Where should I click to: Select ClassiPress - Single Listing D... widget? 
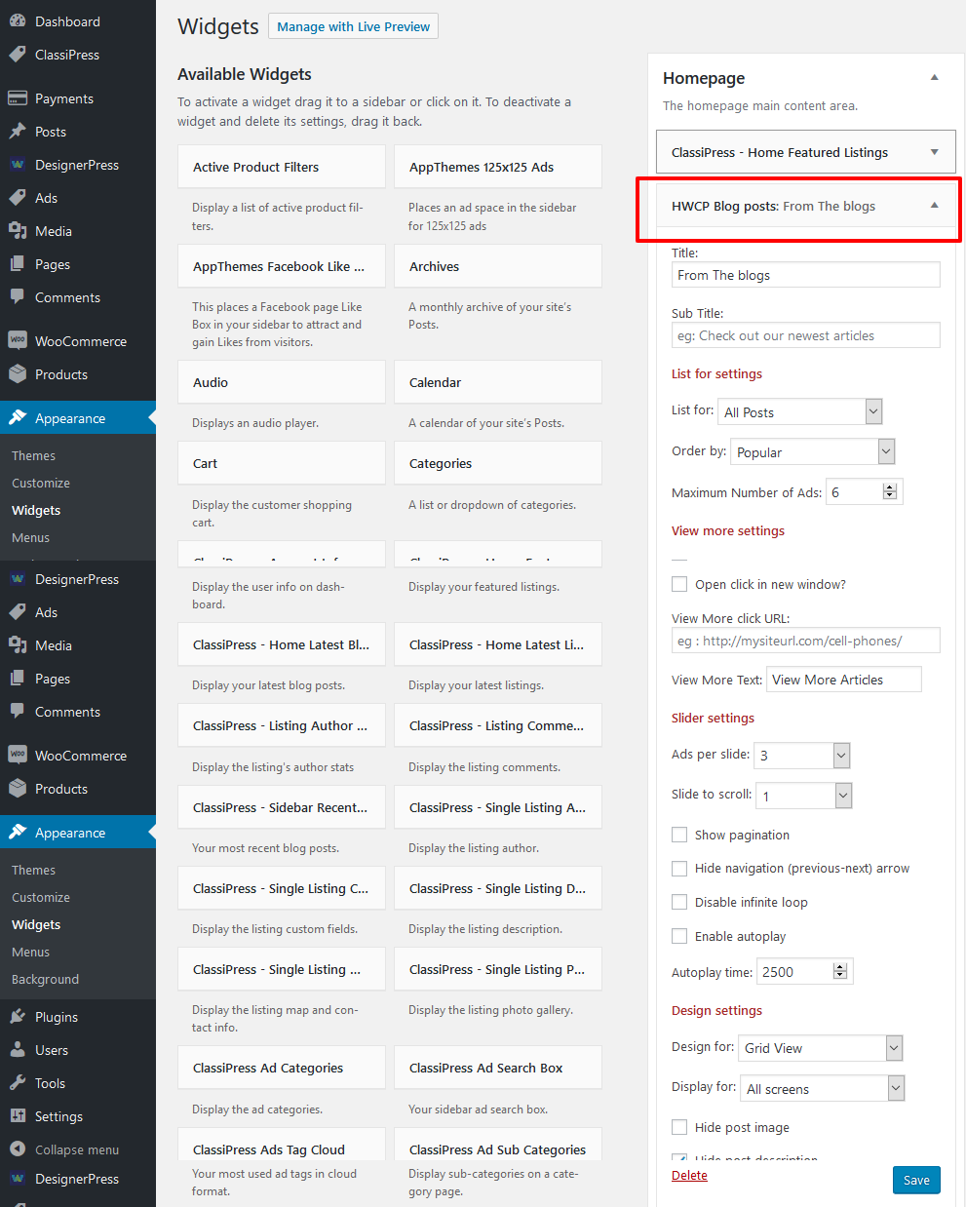[x=498, y=888]
